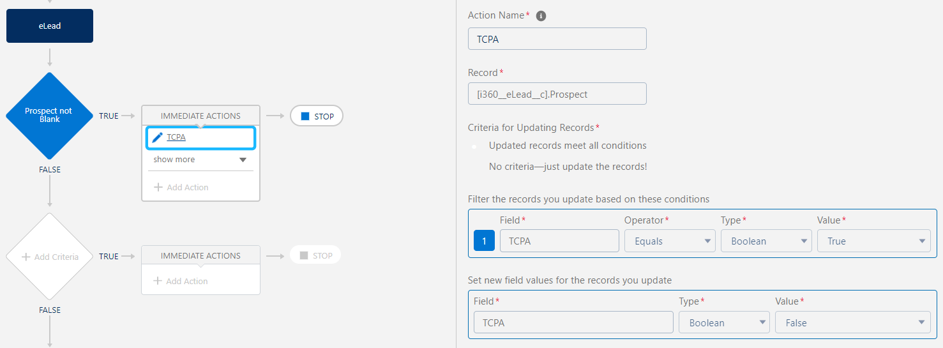Screen dimensions: 943x348
Task: Click the eLead object node
Action: (x=50, y=26)
